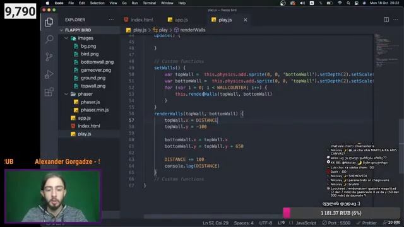
Task: Click the donation progress bar
Action: (x=342, y=213)
